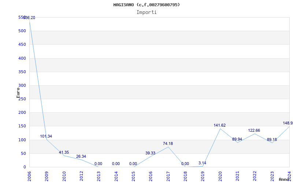
Task: Click the 200 y-axis tick label
Action: tap(22, 113)
